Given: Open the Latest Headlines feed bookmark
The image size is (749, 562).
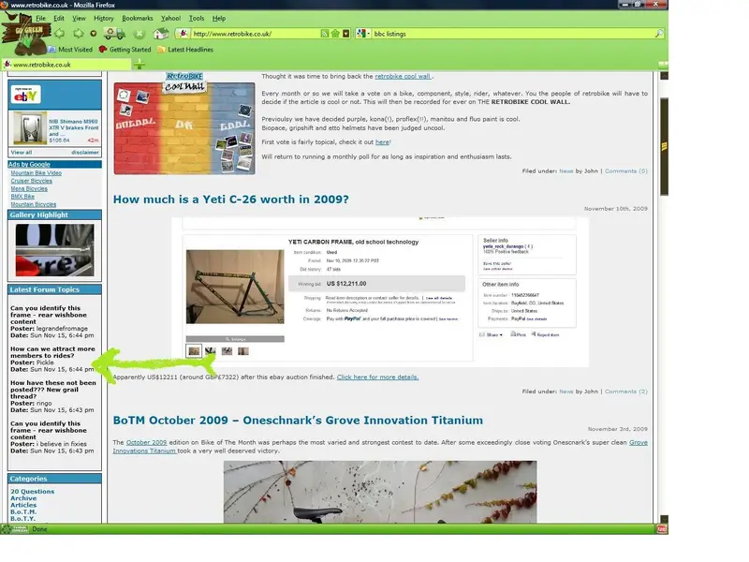Looking at the screenshot, I should pos(185,50).
